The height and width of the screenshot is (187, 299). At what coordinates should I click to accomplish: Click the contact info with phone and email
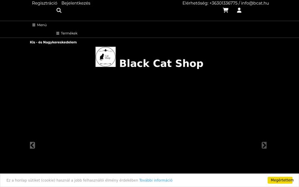coord(225,3)
